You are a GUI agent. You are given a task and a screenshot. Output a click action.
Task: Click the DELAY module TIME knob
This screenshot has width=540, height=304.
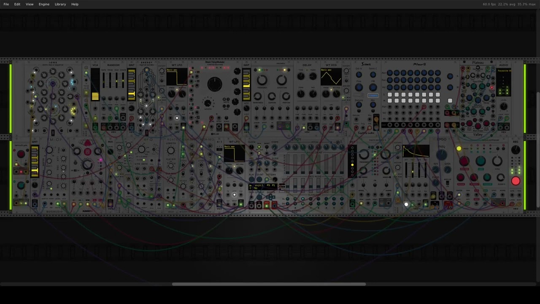pyautogui.click(x=301, y=76)
